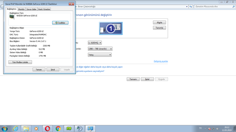Click 'Integrated RAMDAC' value
The width and height of the screenshot is (236, 132).
coord(38,35)
